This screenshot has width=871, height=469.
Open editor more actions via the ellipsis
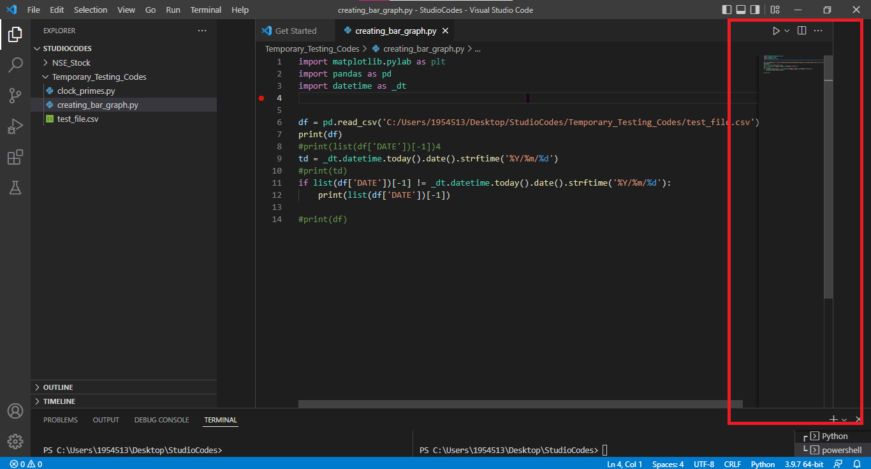818,30
